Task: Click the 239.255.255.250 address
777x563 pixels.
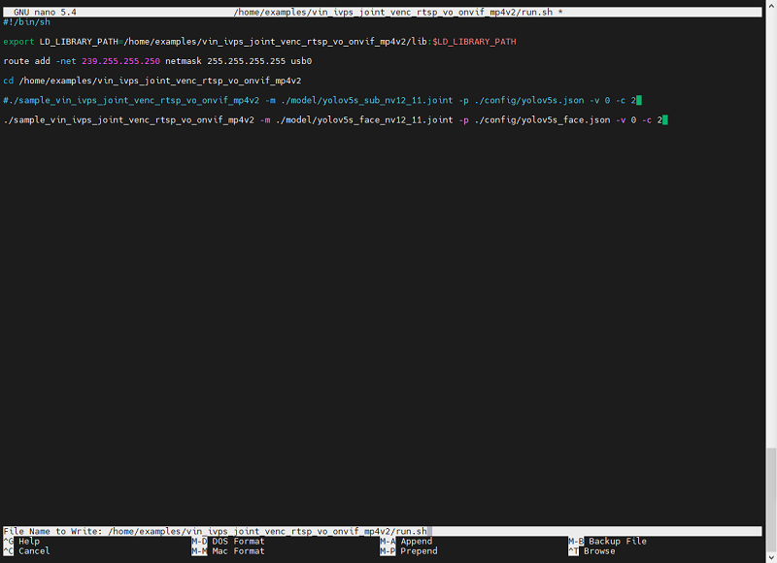Action: click(x=120, y=61)
